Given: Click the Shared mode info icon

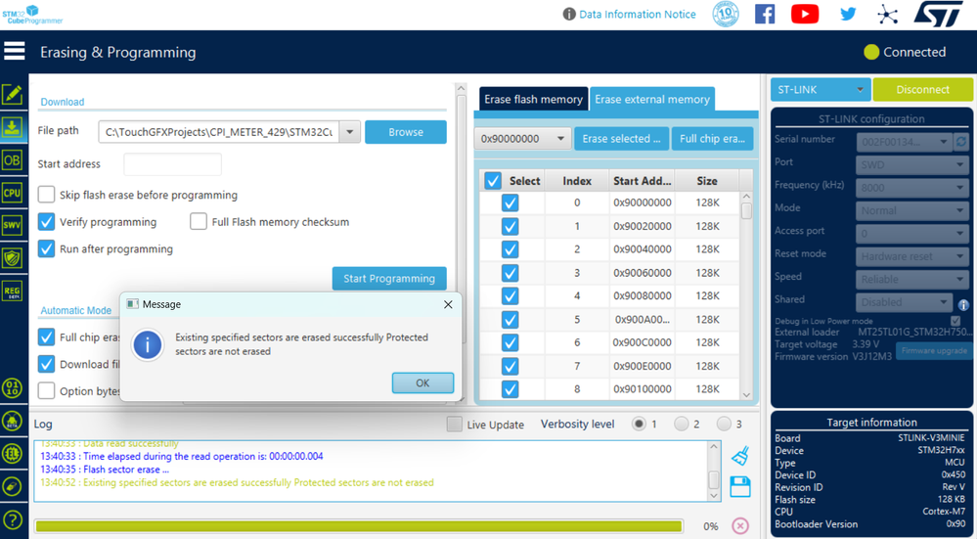Looking at the screenshot, I should [963, 305].
